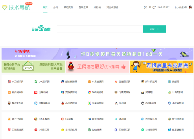The image size is (194, 139).
Task: Click the orange 抖抖刷钻网 icon
Action: [x=9, y=92]
